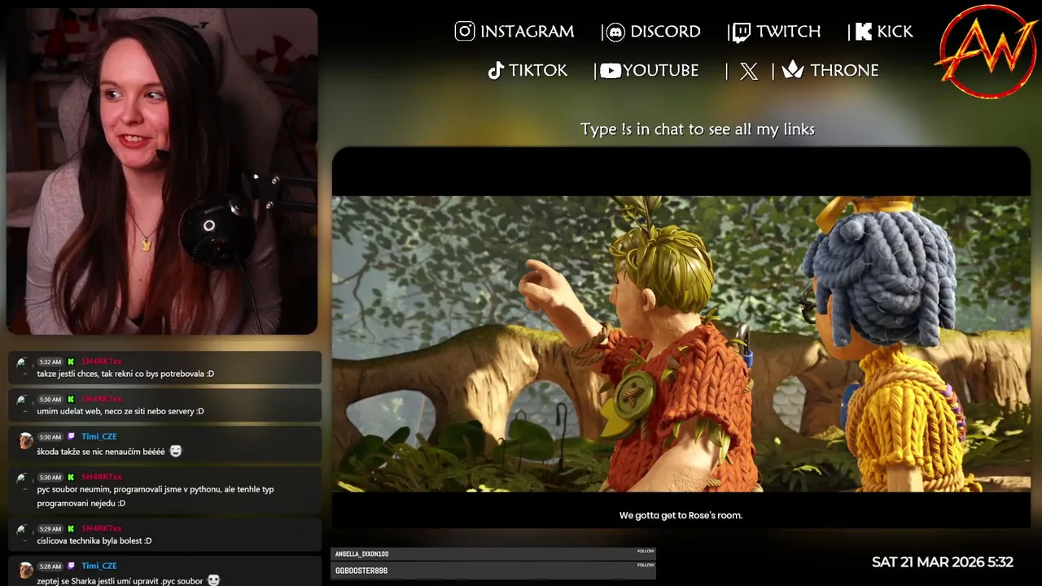Click the smiley emoji after "nenaučím bééééé"

(x=176, y=451)
